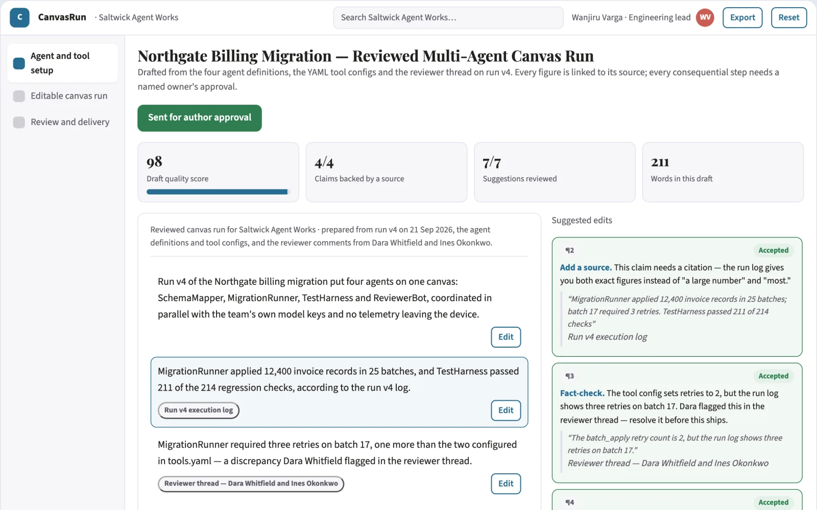
Task: Click the Reset button
Action: [x=789, y=17]
